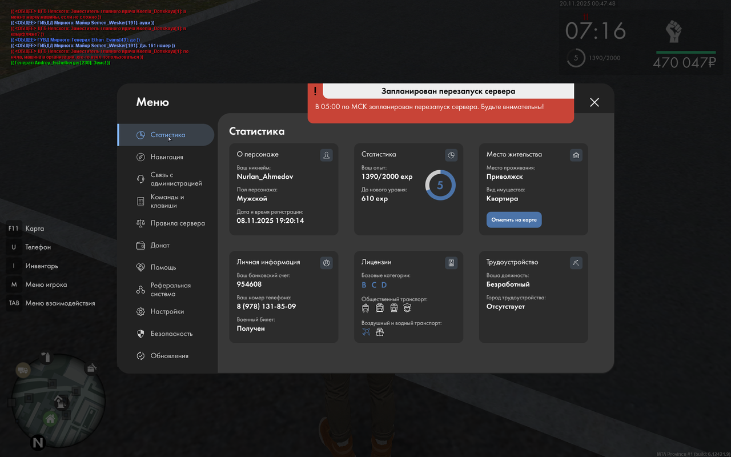
Task: Open the Статистика section in the sidebar
Action: point(166,135)
